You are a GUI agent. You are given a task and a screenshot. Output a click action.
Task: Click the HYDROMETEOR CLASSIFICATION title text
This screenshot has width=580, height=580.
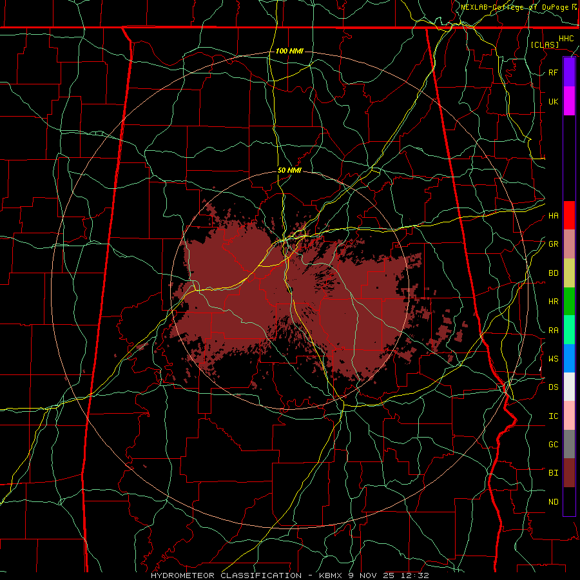point(226,575)
